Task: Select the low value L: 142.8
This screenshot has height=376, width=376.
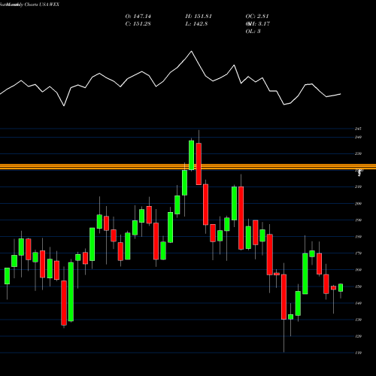Action: (196, 24)
